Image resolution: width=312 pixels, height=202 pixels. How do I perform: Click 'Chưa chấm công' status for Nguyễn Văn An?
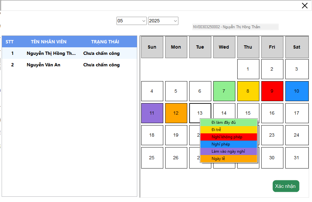coord(101,65)
